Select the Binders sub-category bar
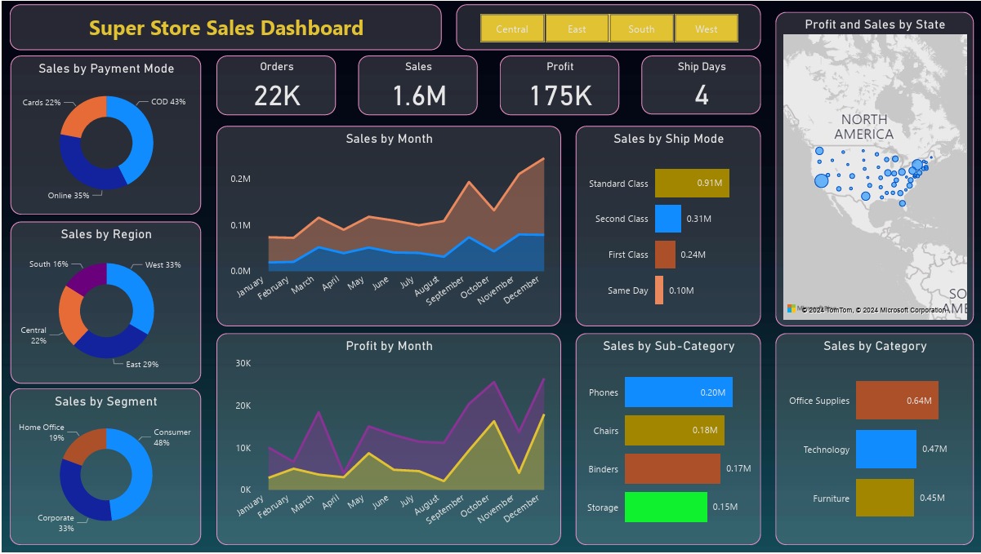This screenshot has height=554, width=981. click(x=672, y=469)
